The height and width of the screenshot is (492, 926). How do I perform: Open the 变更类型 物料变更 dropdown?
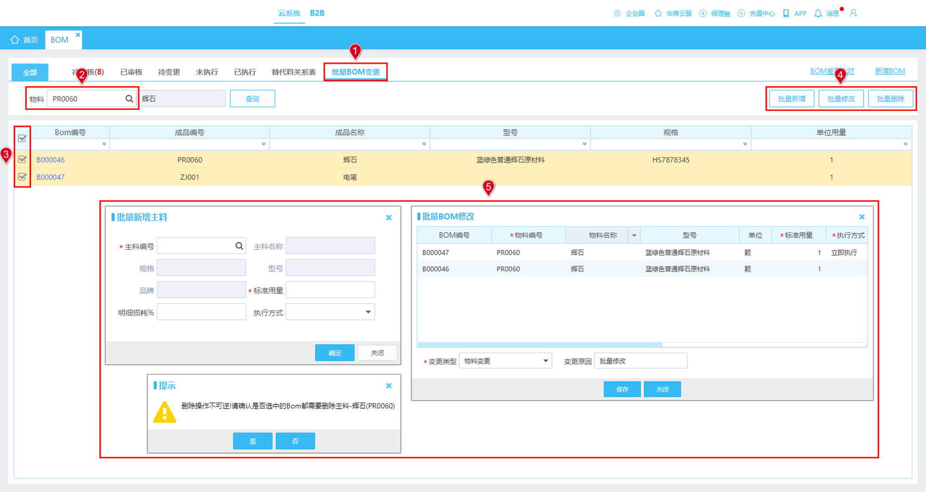505,361
